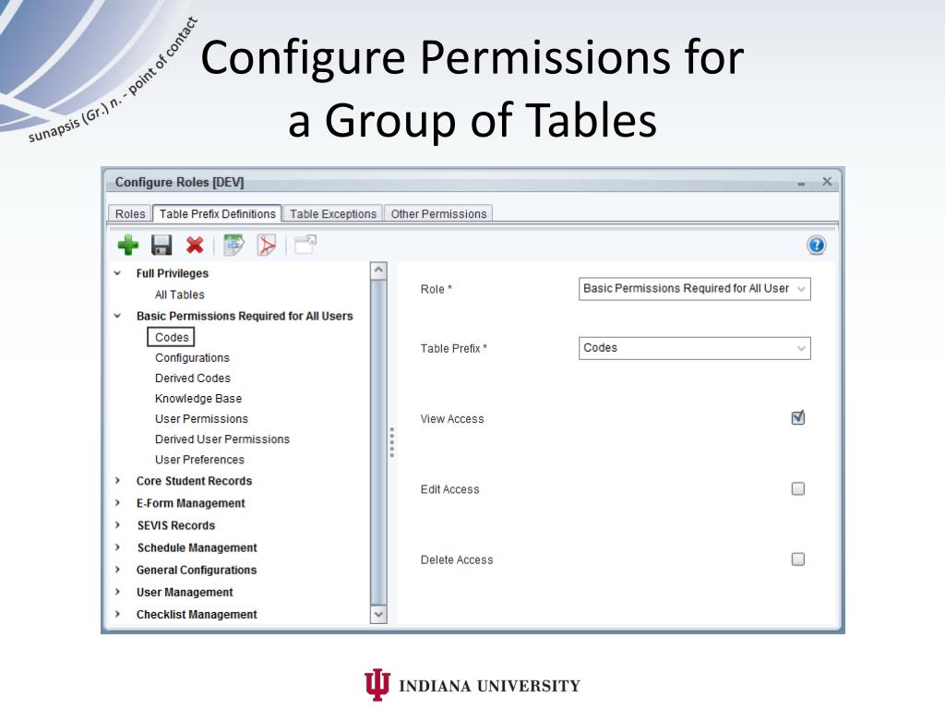The image size is (945, 709).
Task: Expand the SEVIS Records group
Action: (x=117, y=525)
